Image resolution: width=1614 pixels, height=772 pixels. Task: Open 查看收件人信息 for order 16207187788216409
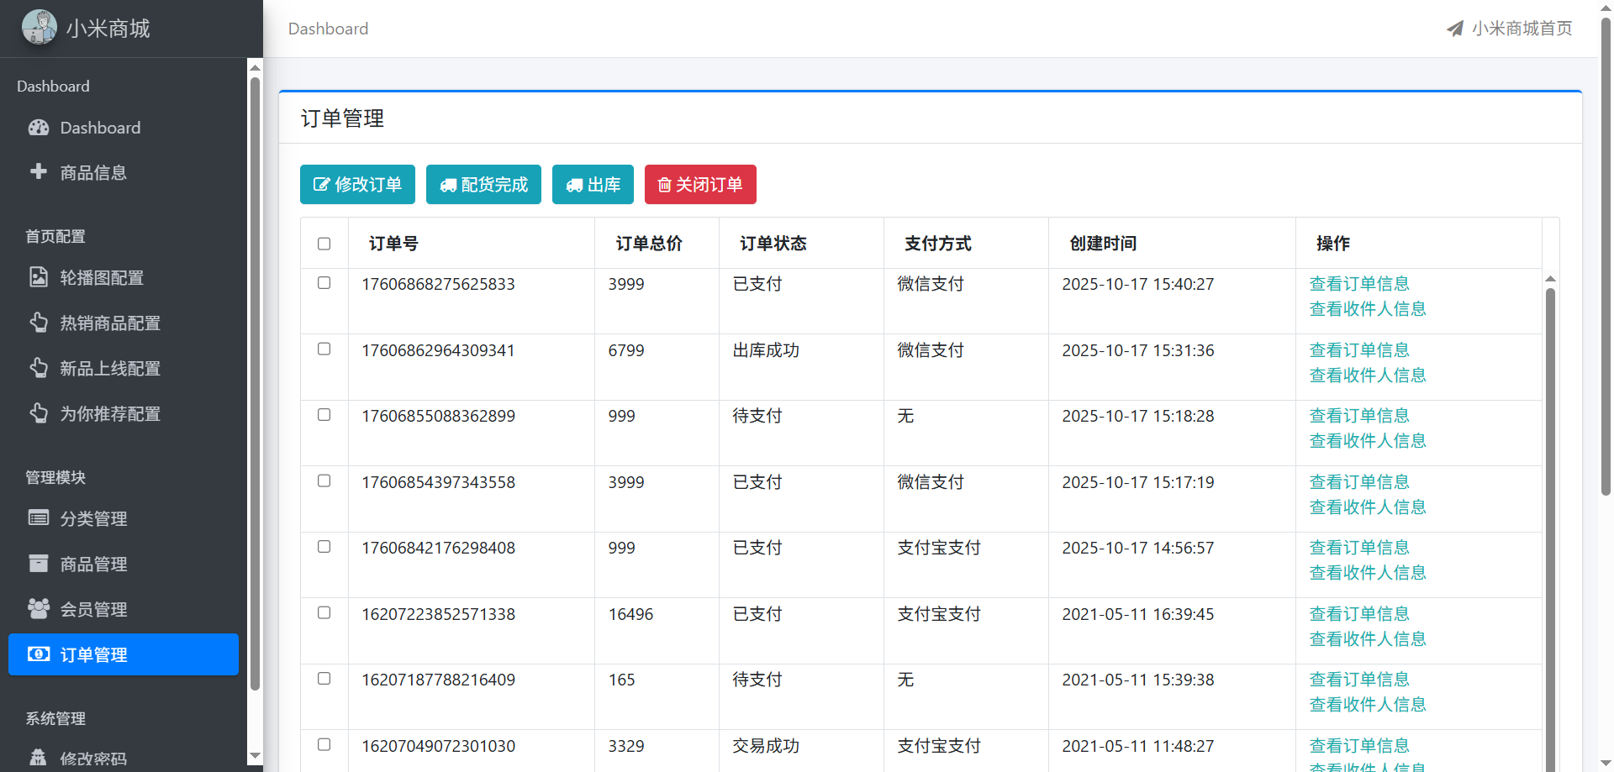click(1368, 705)
